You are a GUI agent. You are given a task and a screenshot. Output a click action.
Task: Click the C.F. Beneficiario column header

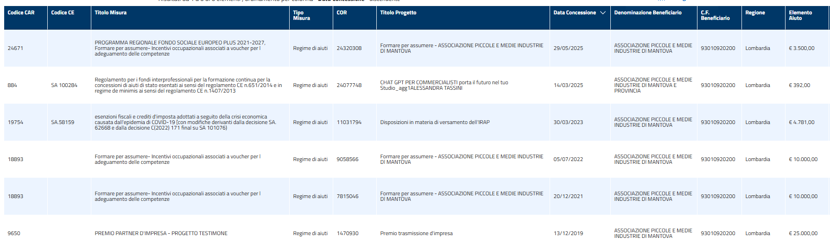click(715, 16)
